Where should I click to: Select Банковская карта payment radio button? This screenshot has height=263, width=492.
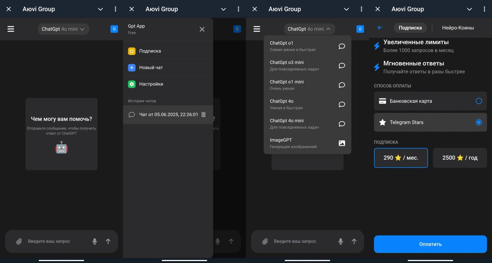click(479, 101)
